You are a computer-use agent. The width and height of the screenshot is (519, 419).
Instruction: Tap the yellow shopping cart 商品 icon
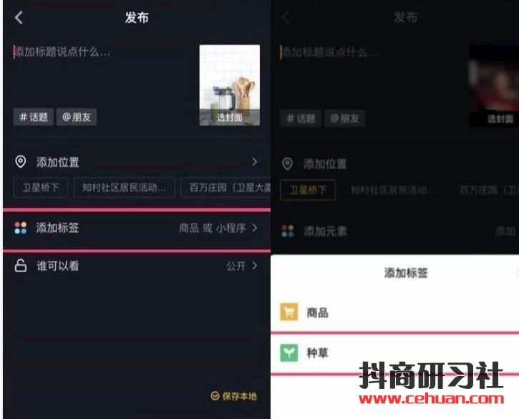click(288, 312)
